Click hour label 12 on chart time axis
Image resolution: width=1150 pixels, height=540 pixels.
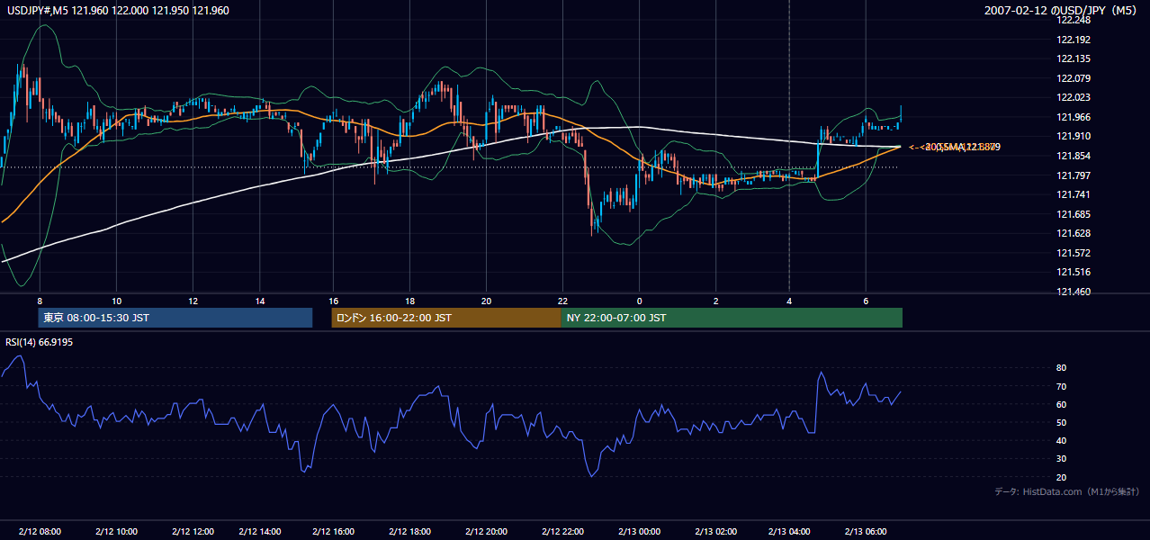click(193, 301)
